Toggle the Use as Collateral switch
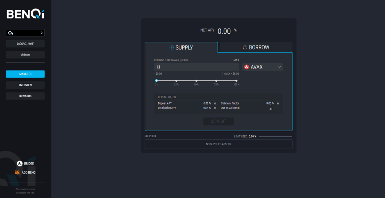The width and height of the screenshot is (385, 198). (x=271, y=109)
